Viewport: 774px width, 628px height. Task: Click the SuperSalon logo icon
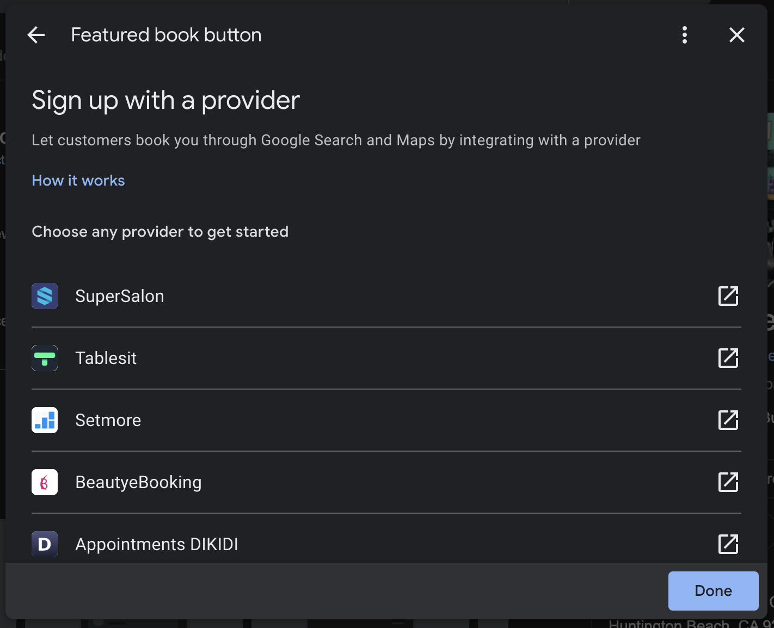pos(45,296)
